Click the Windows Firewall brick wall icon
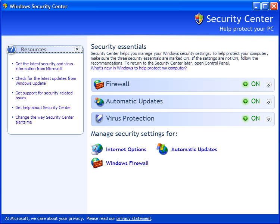This screenshot has height=224, width=280. click(x=97, y=163)
